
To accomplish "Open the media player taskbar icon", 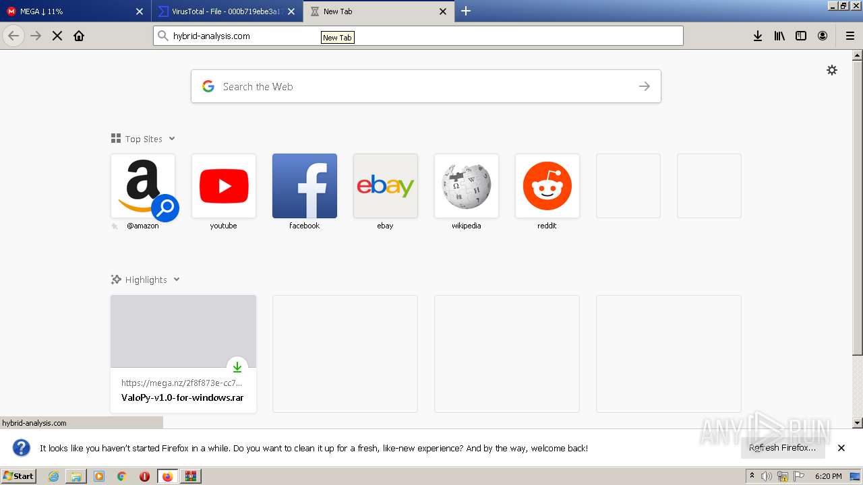I will click(x=99, y=476).
